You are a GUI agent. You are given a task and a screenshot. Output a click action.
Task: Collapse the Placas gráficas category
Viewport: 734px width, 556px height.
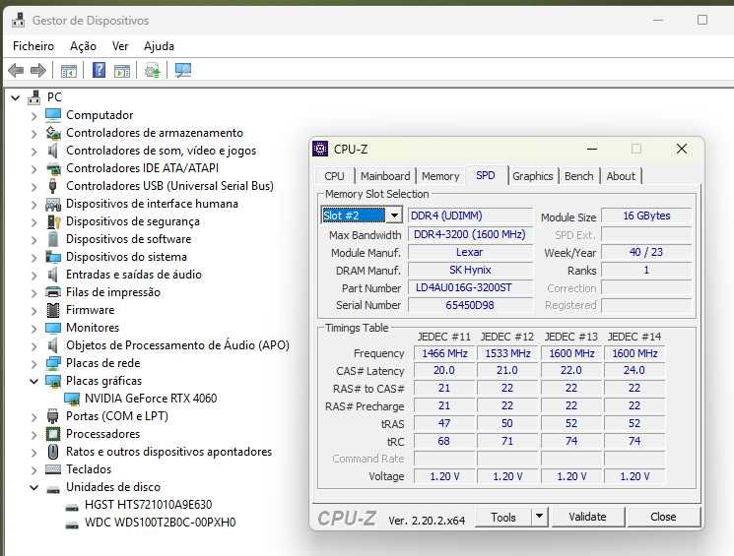coord(34,381)
